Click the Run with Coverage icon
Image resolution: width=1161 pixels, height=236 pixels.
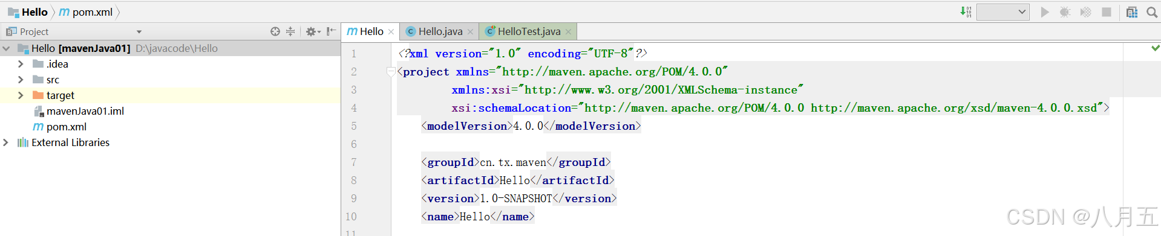tap(1086, 12)
